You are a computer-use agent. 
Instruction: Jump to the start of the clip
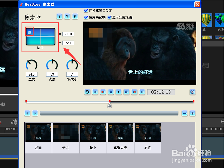[x=95, y=92]
